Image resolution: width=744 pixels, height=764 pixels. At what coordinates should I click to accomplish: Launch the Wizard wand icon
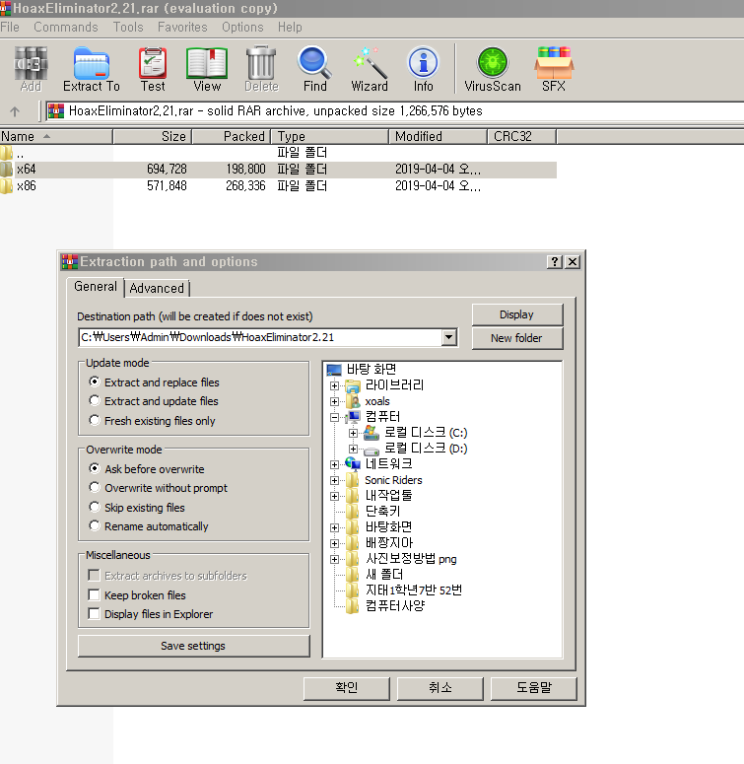(x=370, y=63)
